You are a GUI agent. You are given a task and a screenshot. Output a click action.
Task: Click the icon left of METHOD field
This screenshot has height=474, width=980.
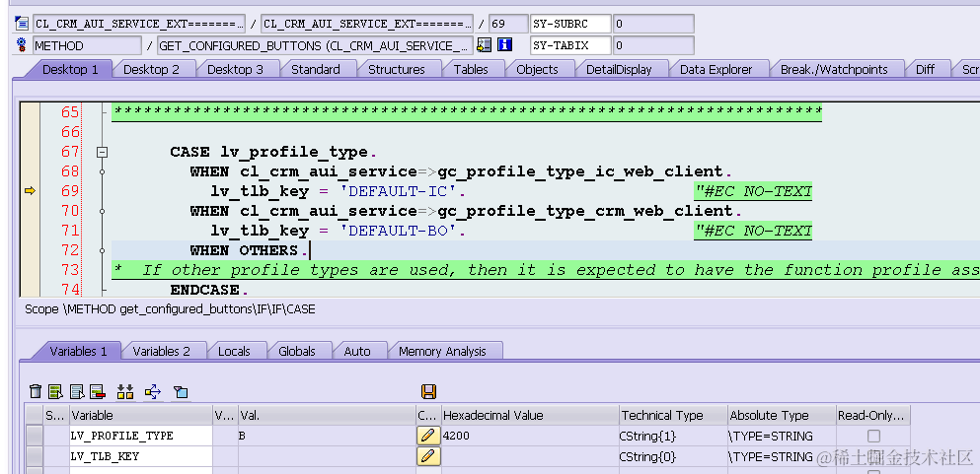pos(23,45)
